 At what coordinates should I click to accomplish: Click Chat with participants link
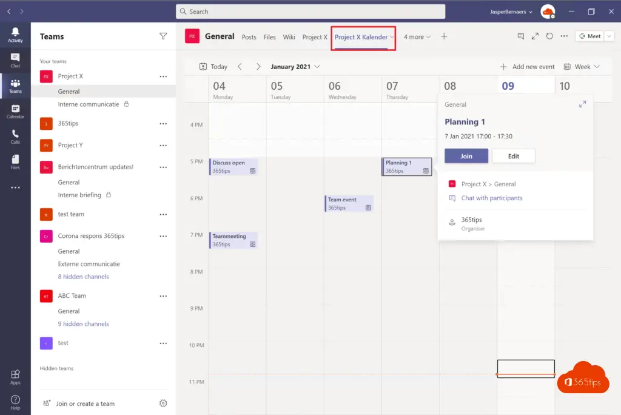(491, 198)
